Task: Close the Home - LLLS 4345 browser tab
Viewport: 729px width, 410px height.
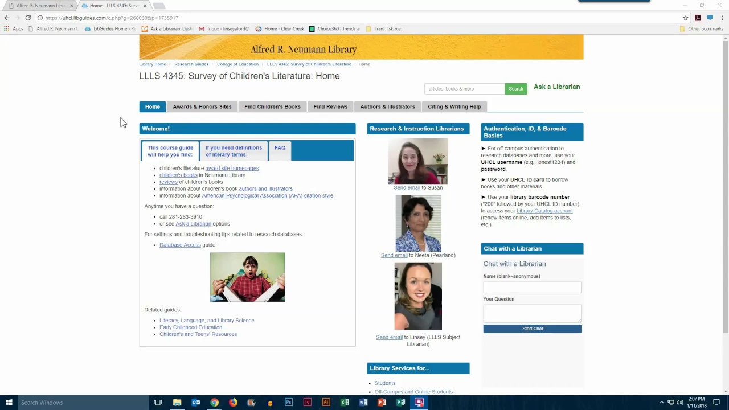Action: click(145, 6)
